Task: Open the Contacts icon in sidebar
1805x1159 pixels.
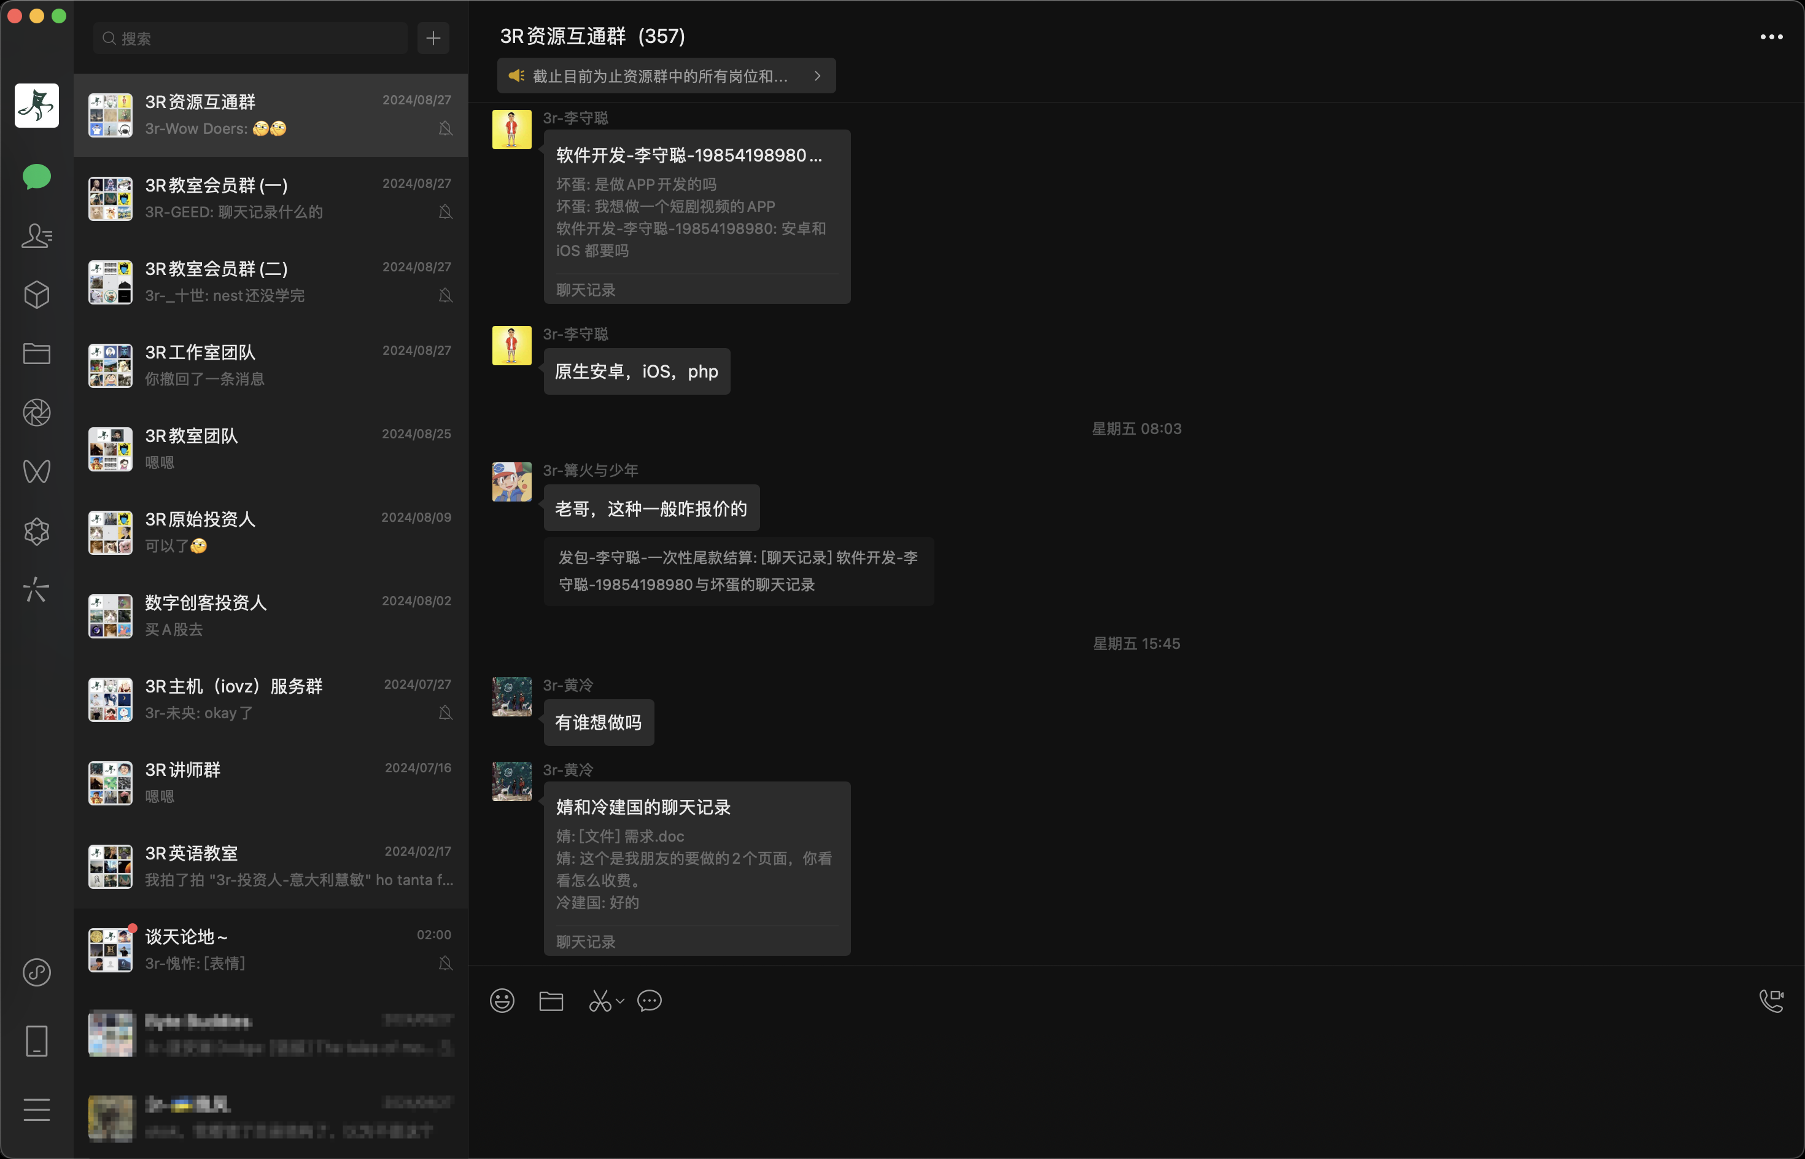Action: coord(36,236)
